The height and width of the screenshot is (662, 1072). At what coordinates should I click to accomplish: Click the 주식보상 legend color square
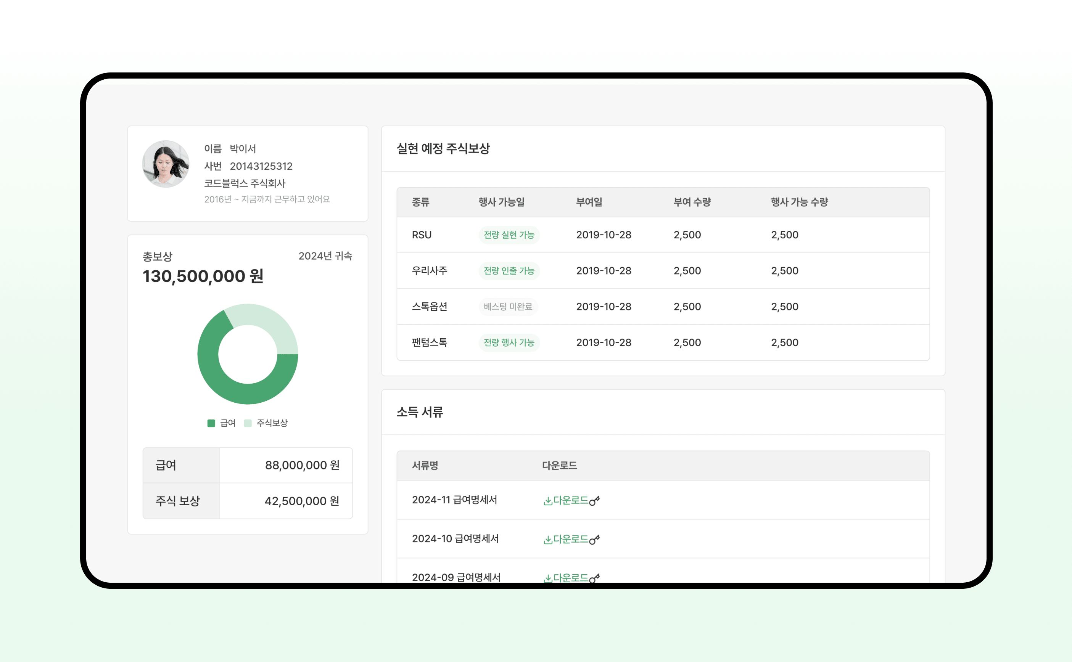[248, 423]
